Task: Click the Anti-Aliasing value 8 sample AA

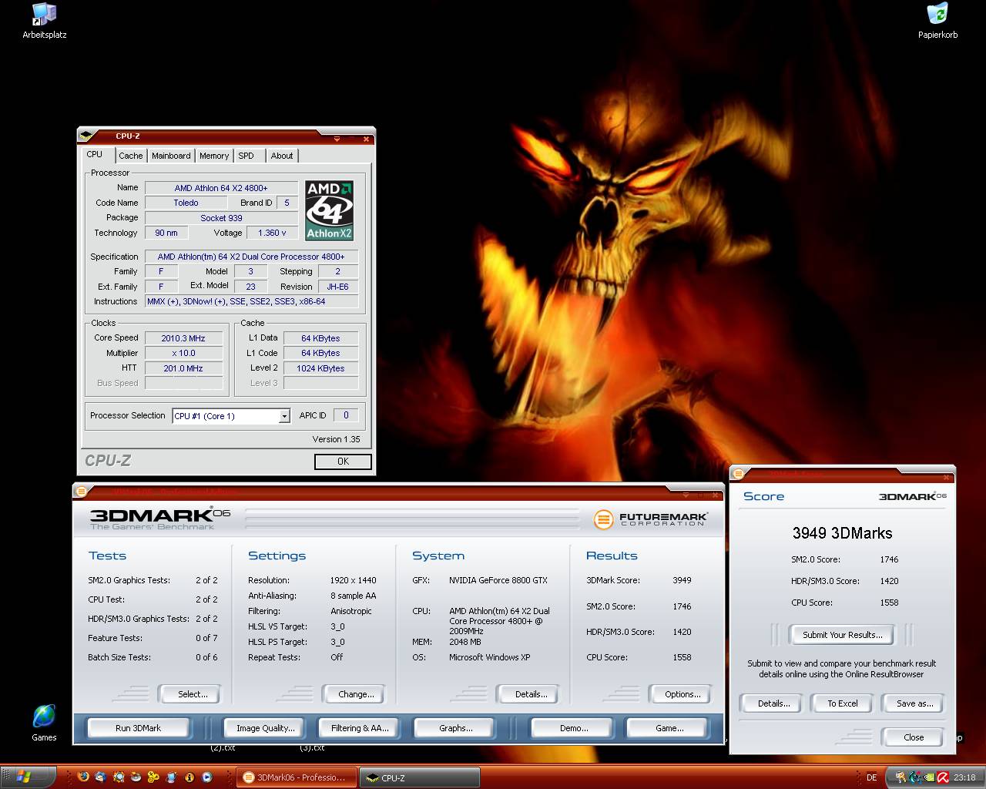Action: click(353, 596)
